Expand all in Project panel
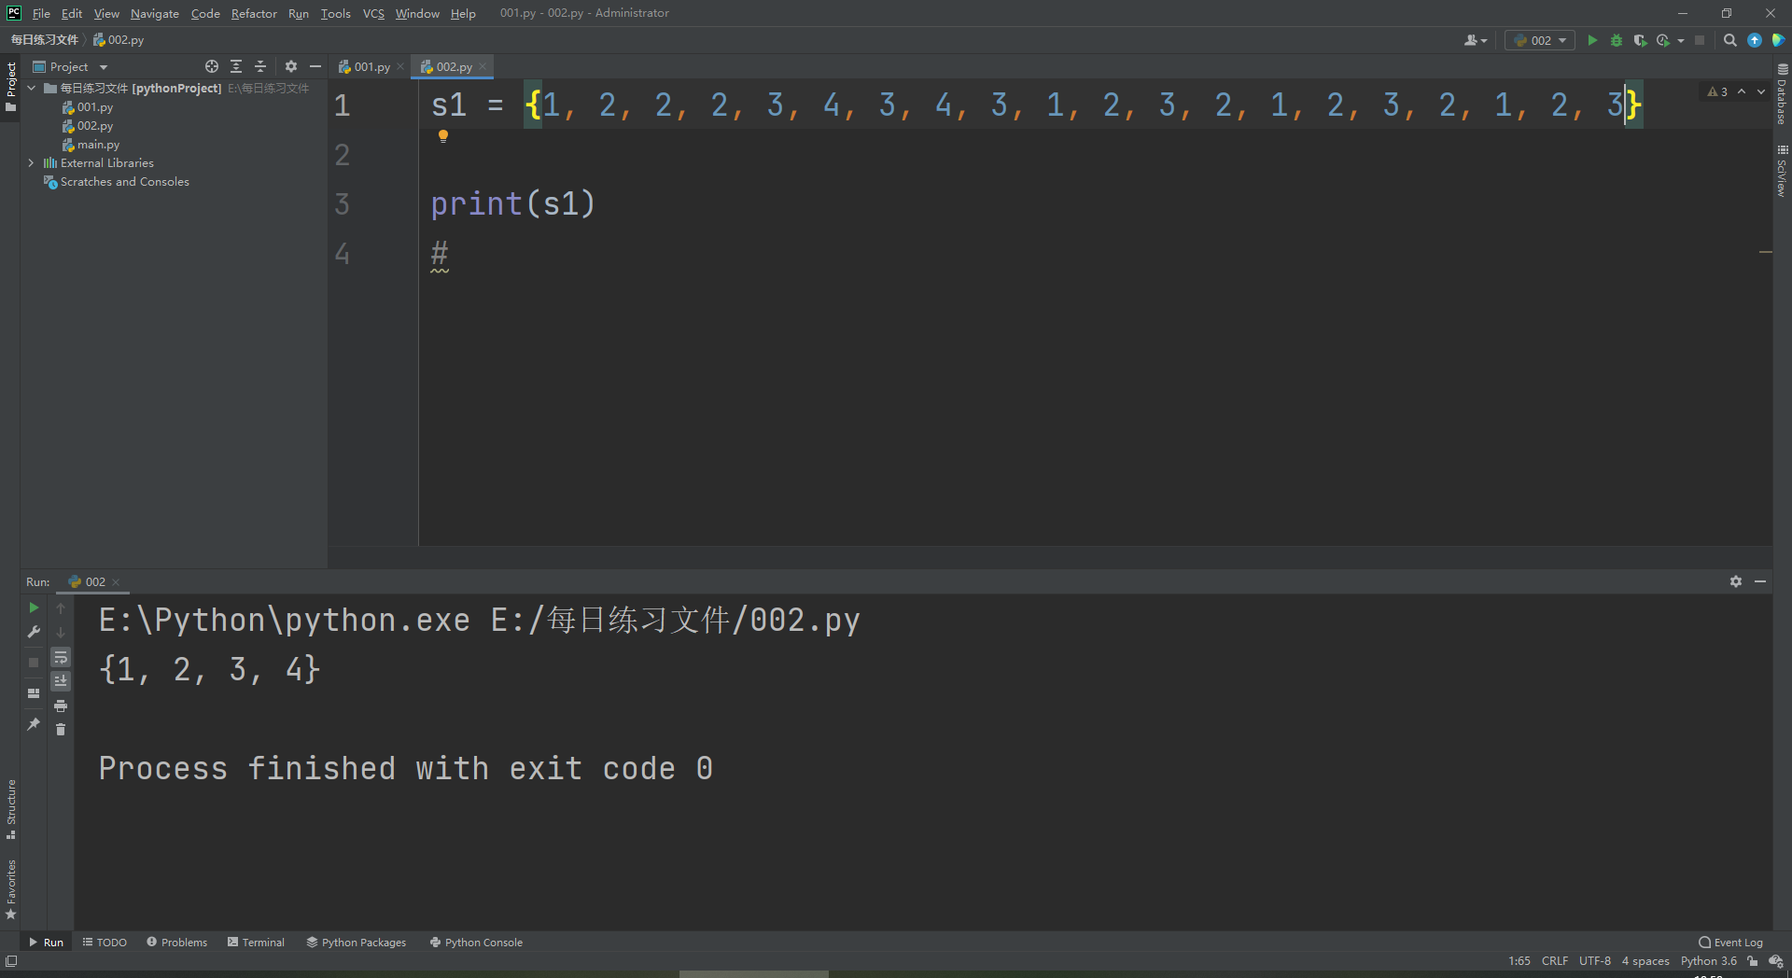 [236, 66]
